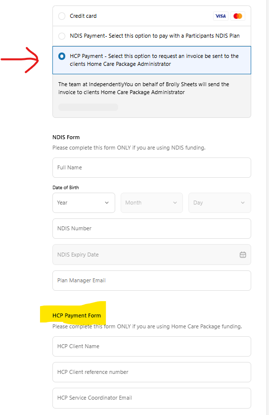Image resolution: width=269 pixels, height=415 pixels.
Task: Click the HCP Service Coordinator Email field
Action: (x=152, y=398)
